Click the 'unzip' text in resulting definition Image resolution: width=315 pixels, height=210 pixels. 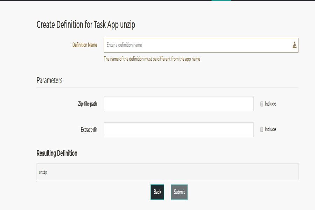pos(43,172)
